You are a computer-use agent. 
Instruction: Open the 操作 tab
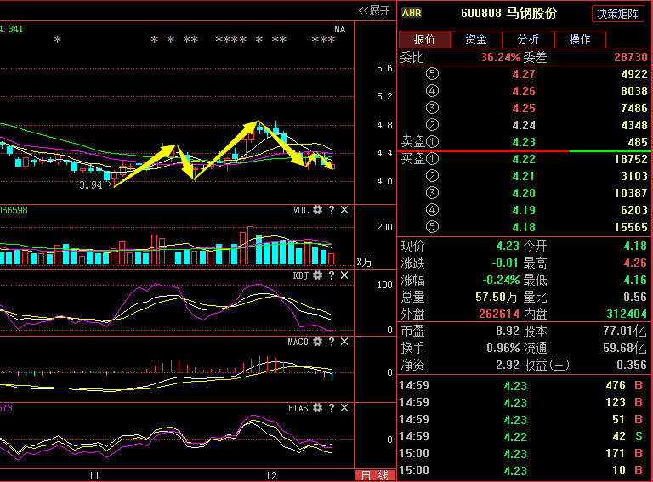tap(580, 39)
